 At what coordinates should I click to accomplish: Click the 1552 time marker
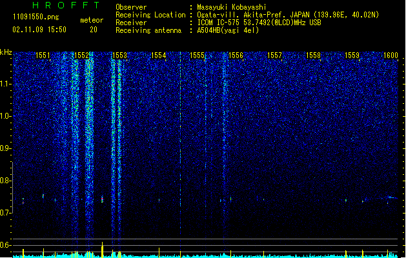[81, 55]
